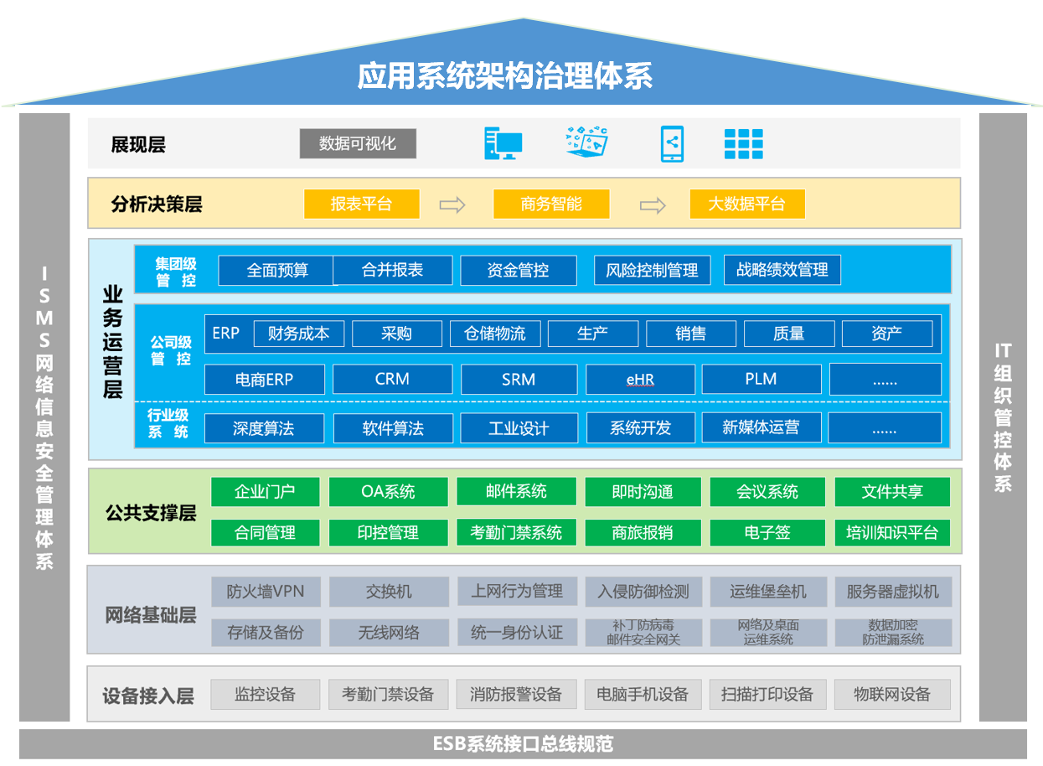Select the 质量 ERP module
The height and width of the screenshot is (766, 1043).
789,334
